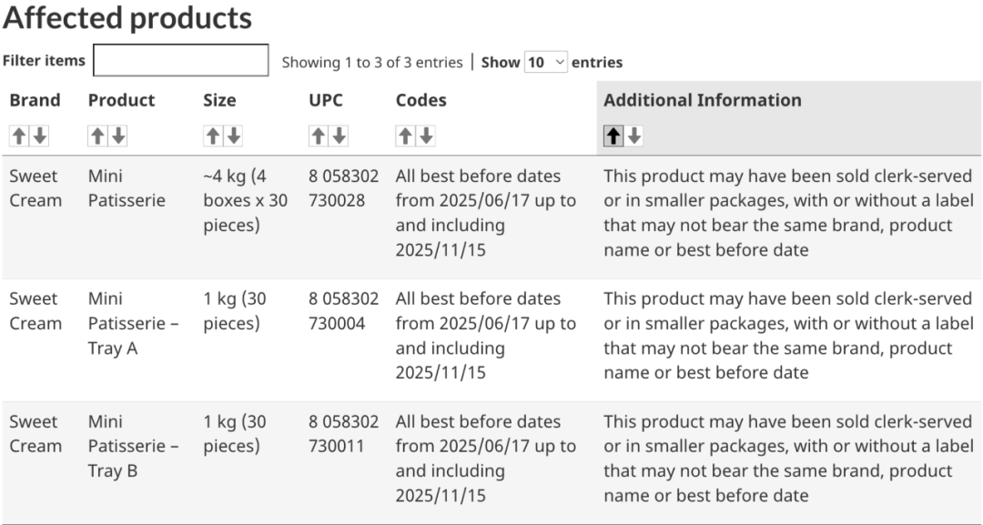This screenshot has height=525, width=983.
Task: Sort Codes column descending
Action: point(426,136)
